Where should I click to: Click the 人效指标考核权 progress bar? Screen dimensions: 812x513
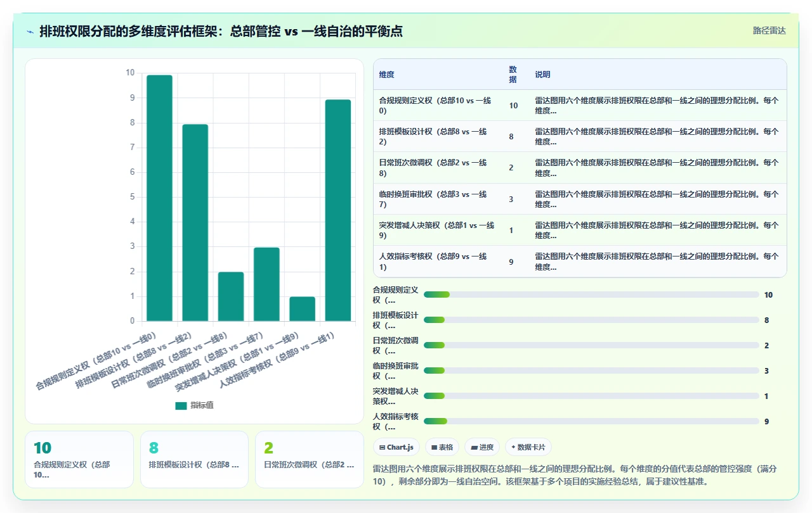[591, 421]
